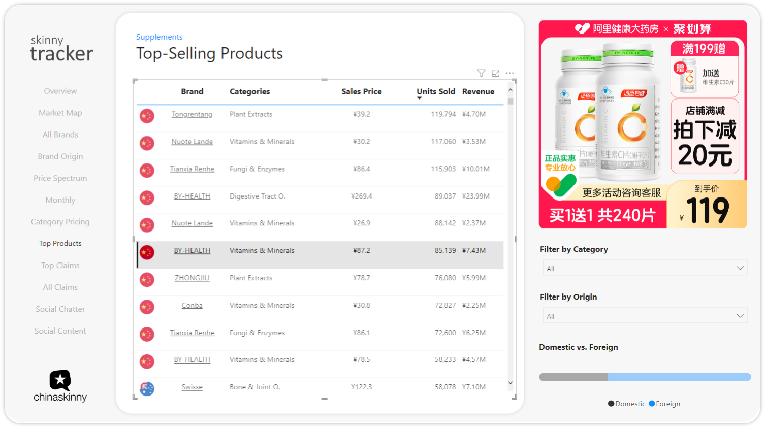
Task: Open the Social Chatter page
Action: 60,309
